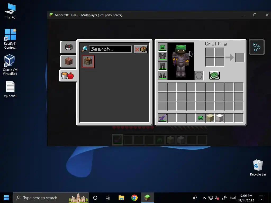Select the Recycle Bin icon
271x203 pixels.
coord(258,168)
